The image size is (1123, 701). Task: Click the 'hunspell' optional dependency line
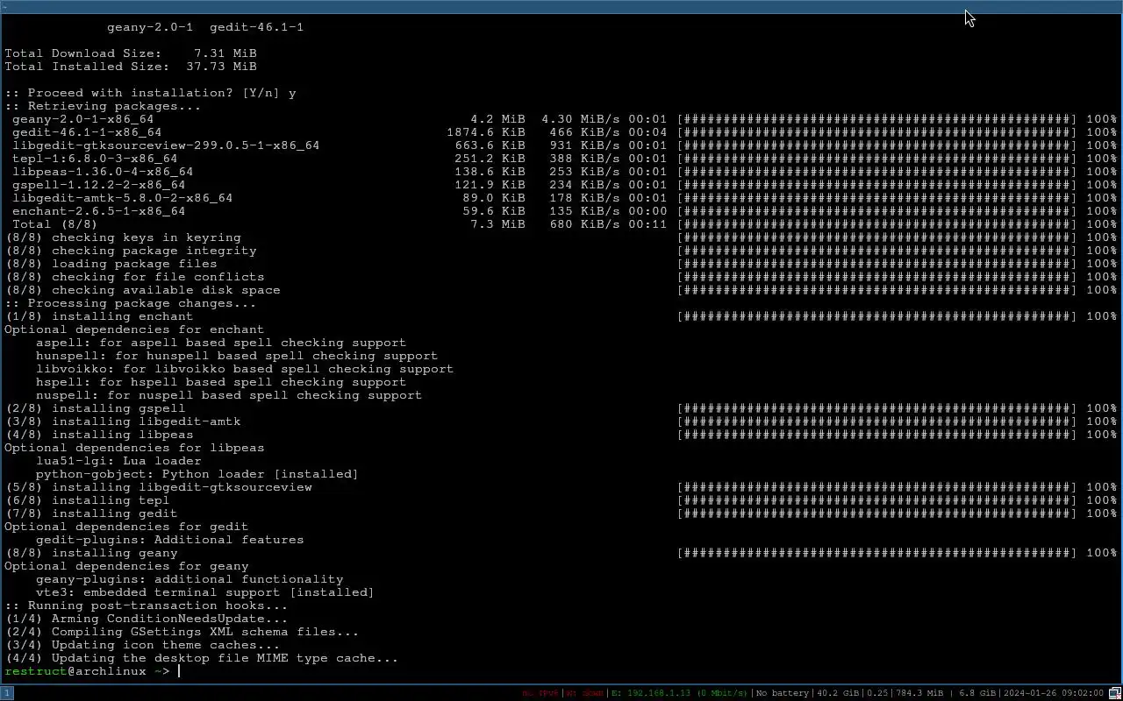[x=237, y=356]
